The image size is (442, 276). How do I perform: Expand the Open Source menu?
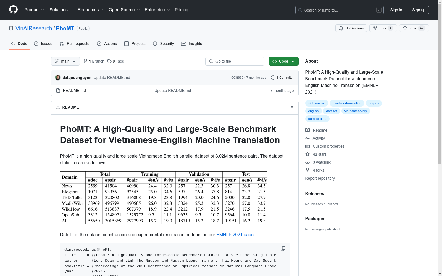pos(124,10)
